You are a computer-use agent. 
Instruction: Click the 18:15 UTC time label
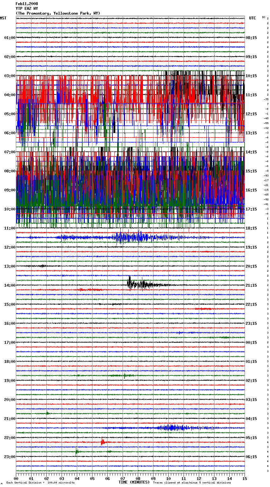point(251,228)
